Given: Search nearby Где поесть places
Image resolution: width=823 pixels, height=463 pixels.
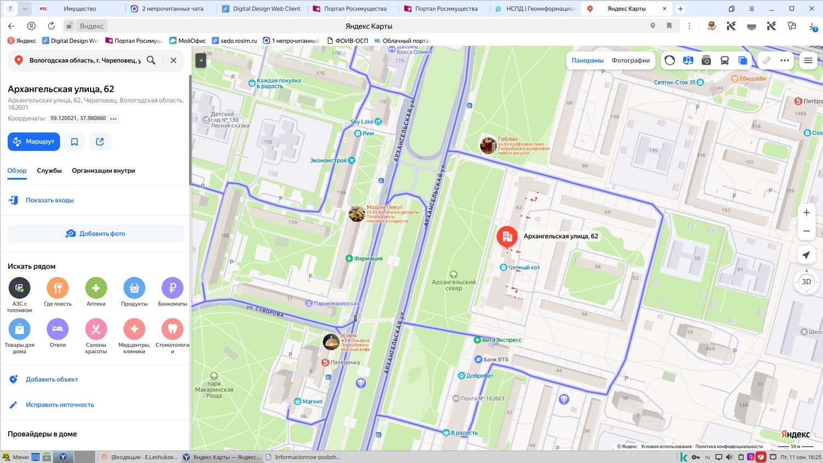Looking at the screenshot, I should coord(58,292).
